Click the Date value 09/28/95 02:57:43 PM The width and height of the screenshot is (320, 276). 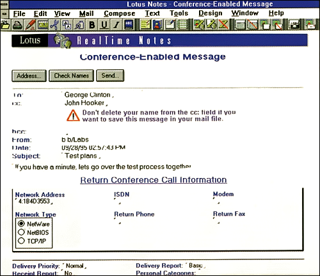coord(93,147)
